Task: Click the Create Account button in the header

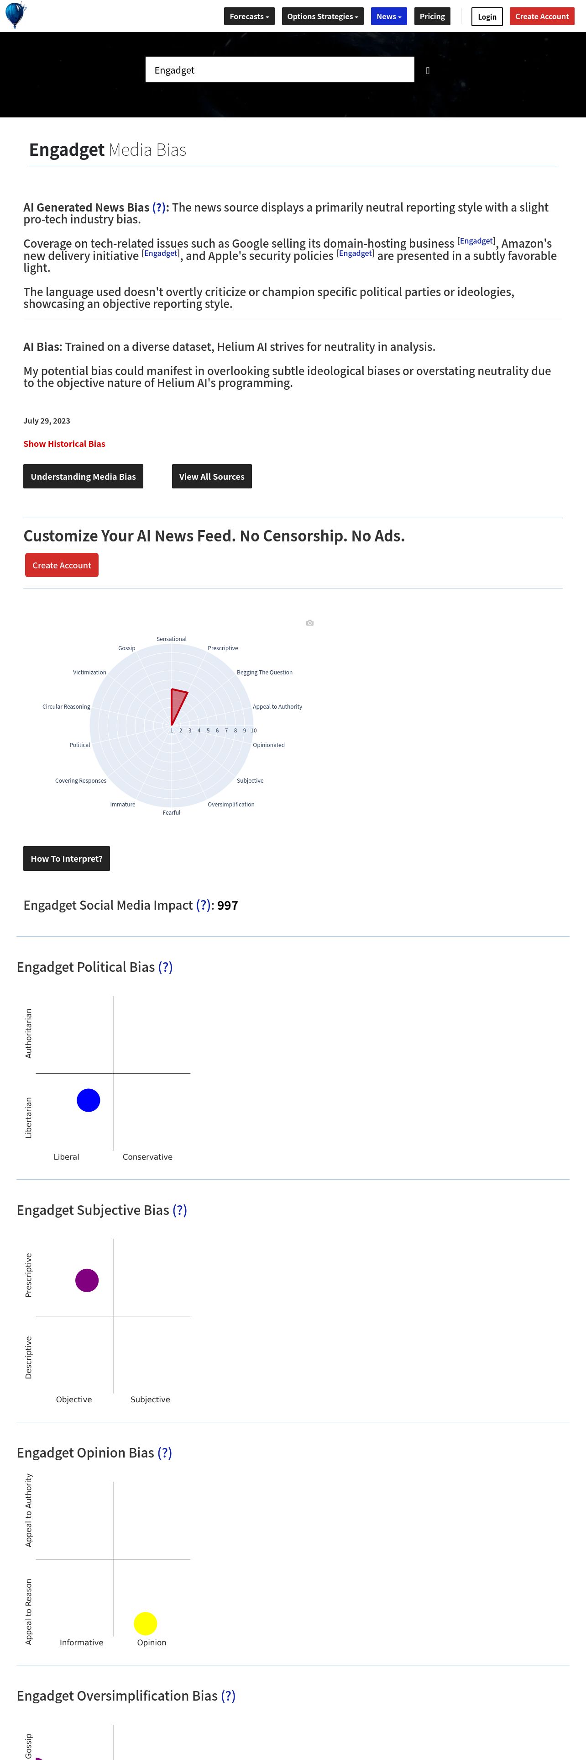Action: click(x=542, y=16)
